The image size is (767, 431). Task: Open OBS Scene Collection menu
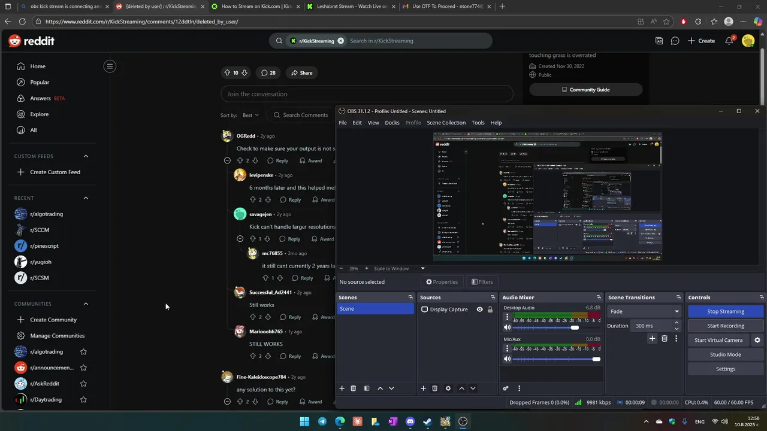[x=446, y=123]
